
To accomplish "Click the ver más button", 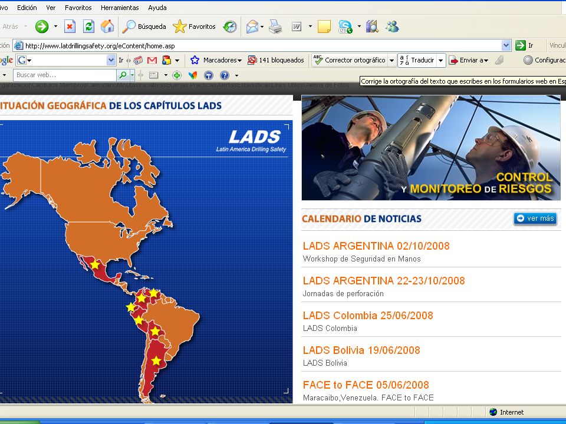I will click(535, 218).
